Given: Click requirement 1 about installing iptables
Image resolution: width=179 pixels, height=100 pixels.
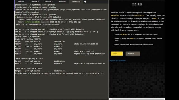Looking at the screenshot, I should click(136, 34).
